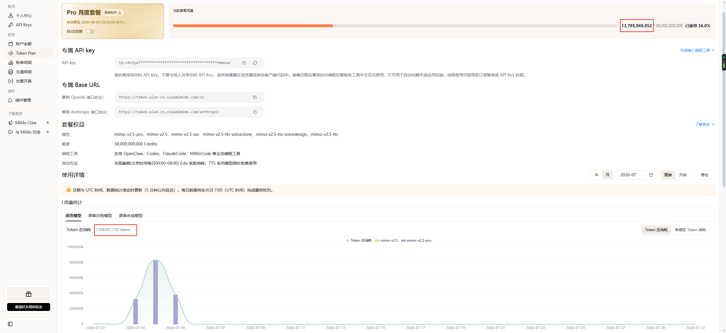Collapse the sidebar with panel icon
The width and height of the screenshot is (726, 333).
point(10,324)
